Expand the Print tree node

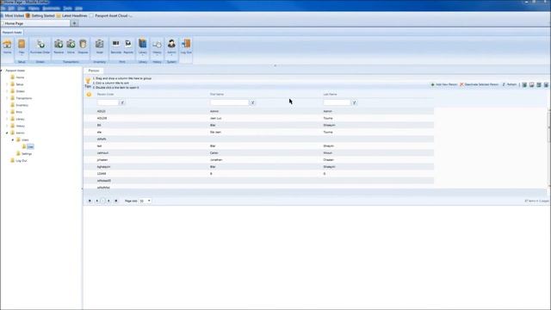pos(7,112)
